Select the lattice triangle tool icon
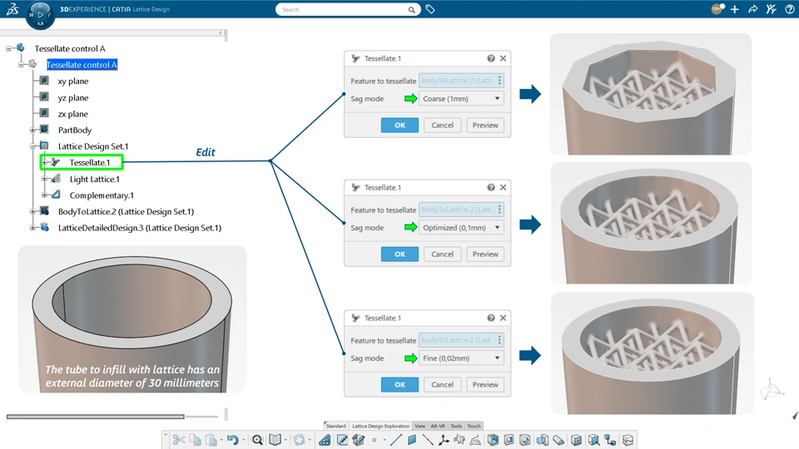The image size is (799, 449). point(325,440)
